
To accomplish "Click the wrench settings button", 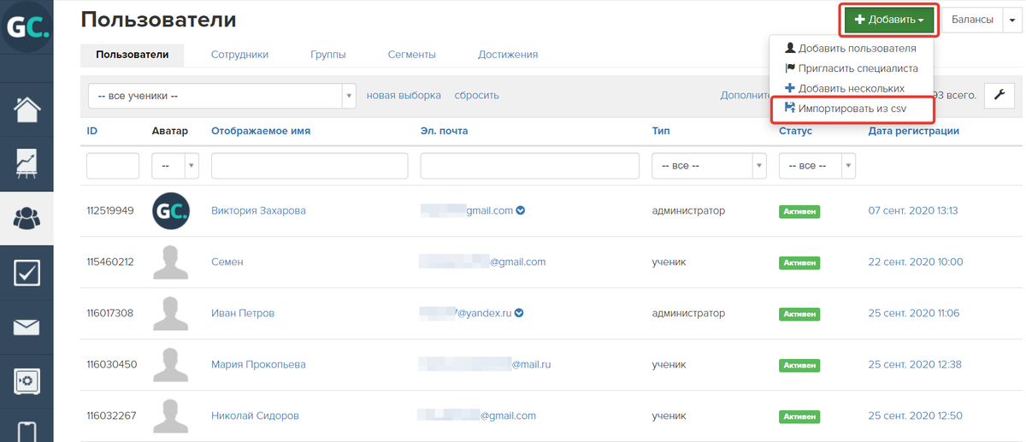I will point(999,96).
